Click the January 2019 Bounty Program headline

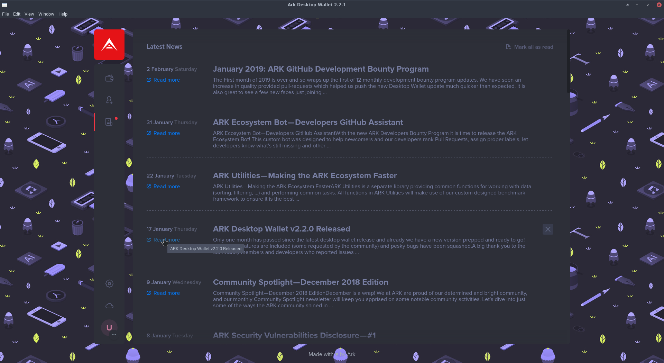[321, 69]
